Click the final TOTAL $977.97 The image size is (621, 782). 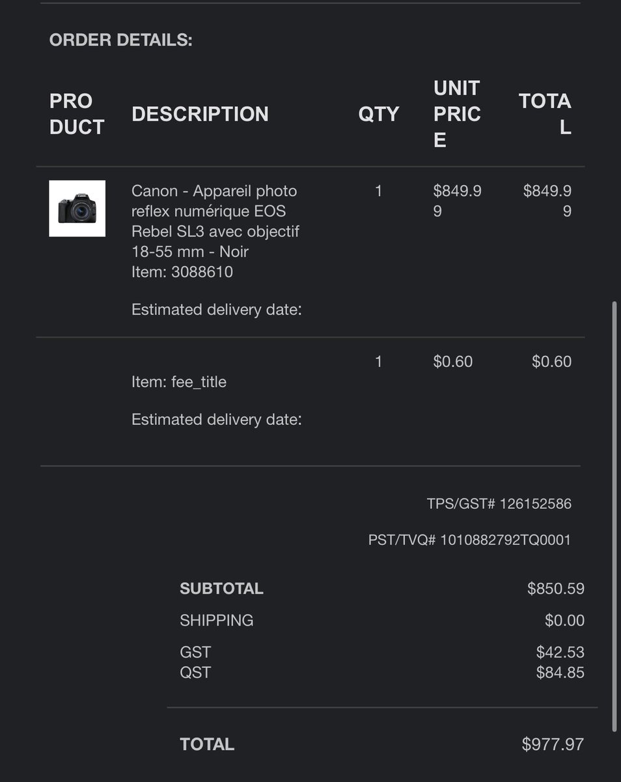(553, 744)
